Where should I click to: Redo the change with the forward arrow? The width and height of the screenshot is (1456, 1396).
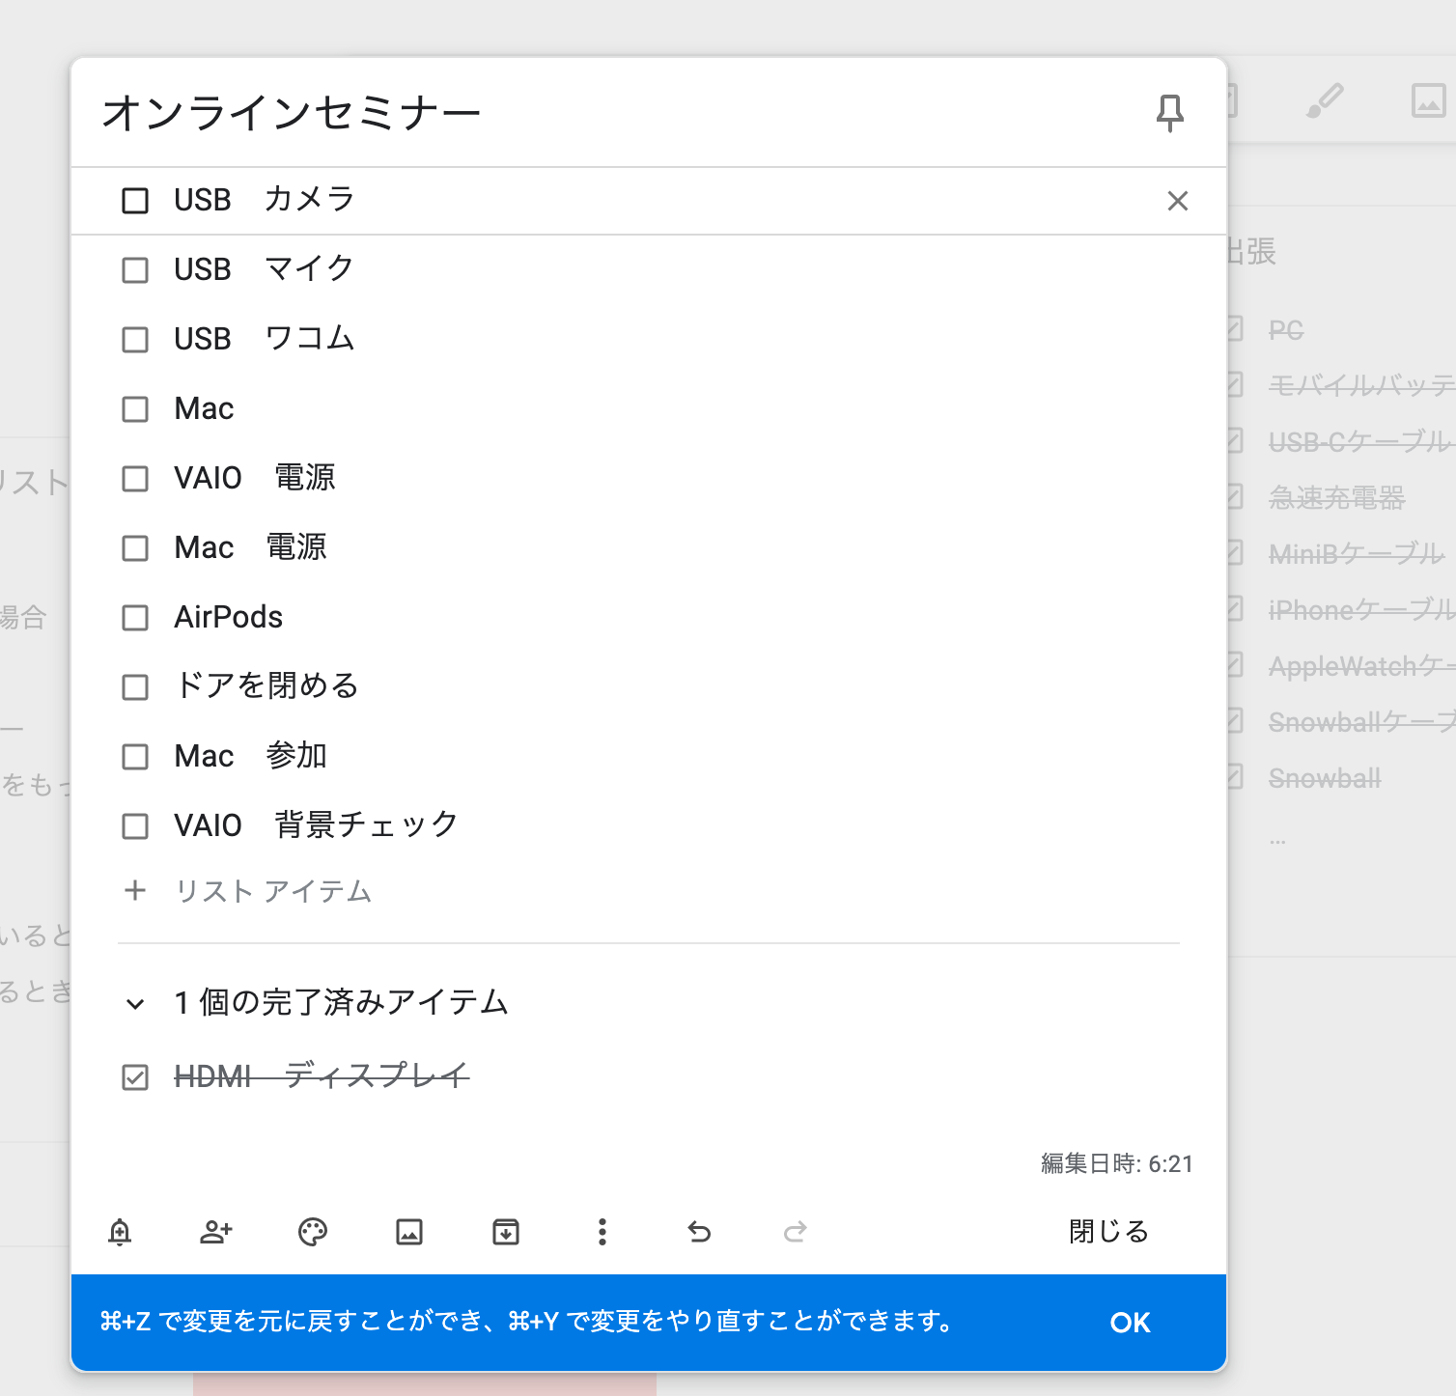[x=796, y=1232]
